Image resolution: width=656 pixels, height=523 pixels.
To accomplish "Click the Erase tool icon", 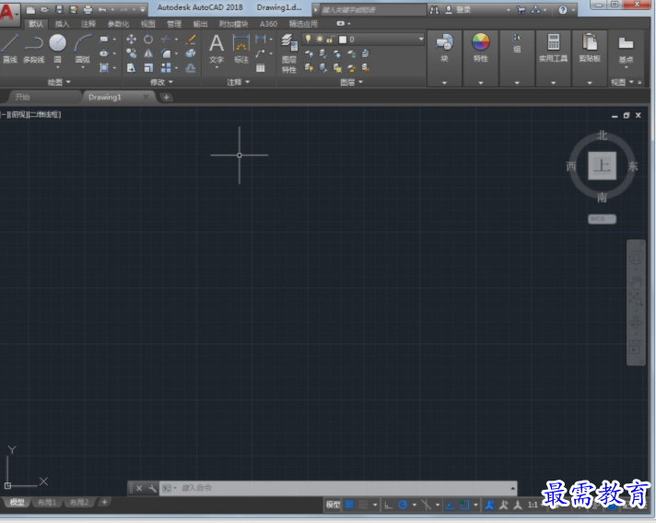I will (191, 40).
